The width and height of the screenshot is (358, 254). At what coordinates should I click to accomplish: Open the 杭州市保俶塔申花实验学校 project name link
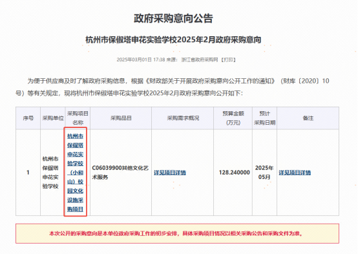tap(75, 173)
